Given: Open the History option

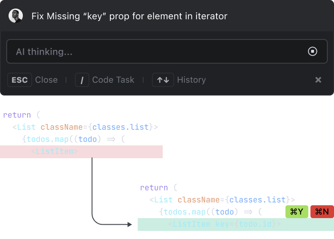Looking at the screenshot, I should click(191, 80).
